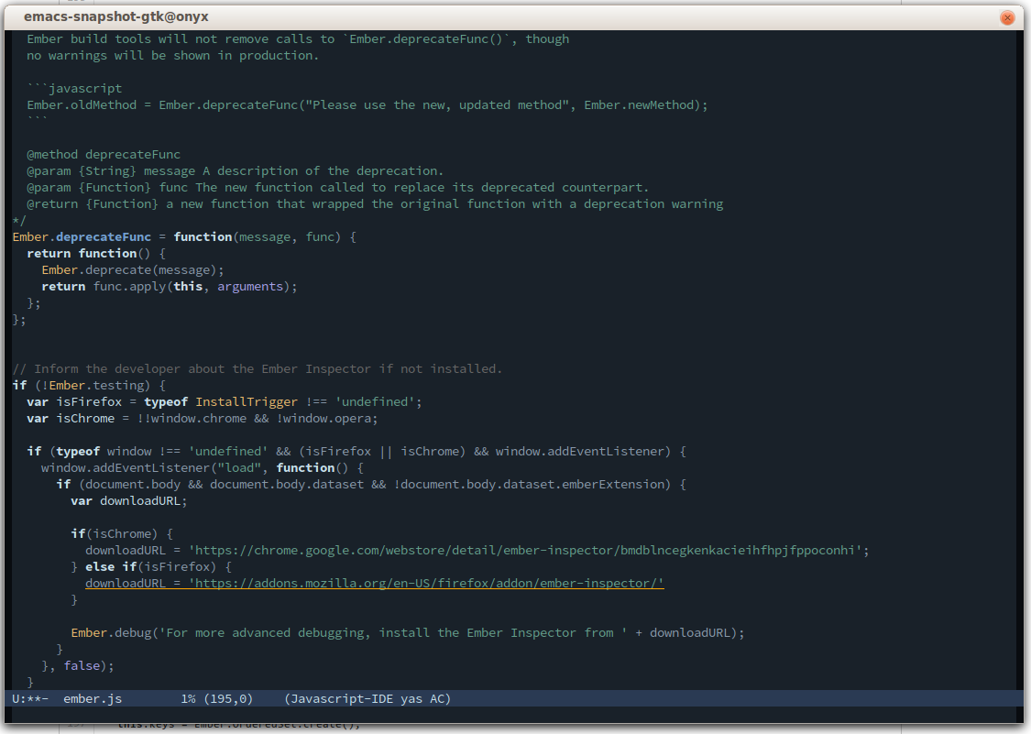
Task: Click the '@return {Function}' comment line
Action: 375,203
